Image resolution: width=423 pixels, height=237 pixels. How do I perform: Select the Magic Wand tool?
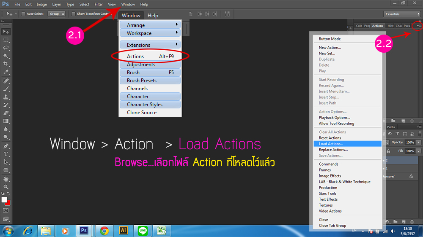click(x=5, y=56)
